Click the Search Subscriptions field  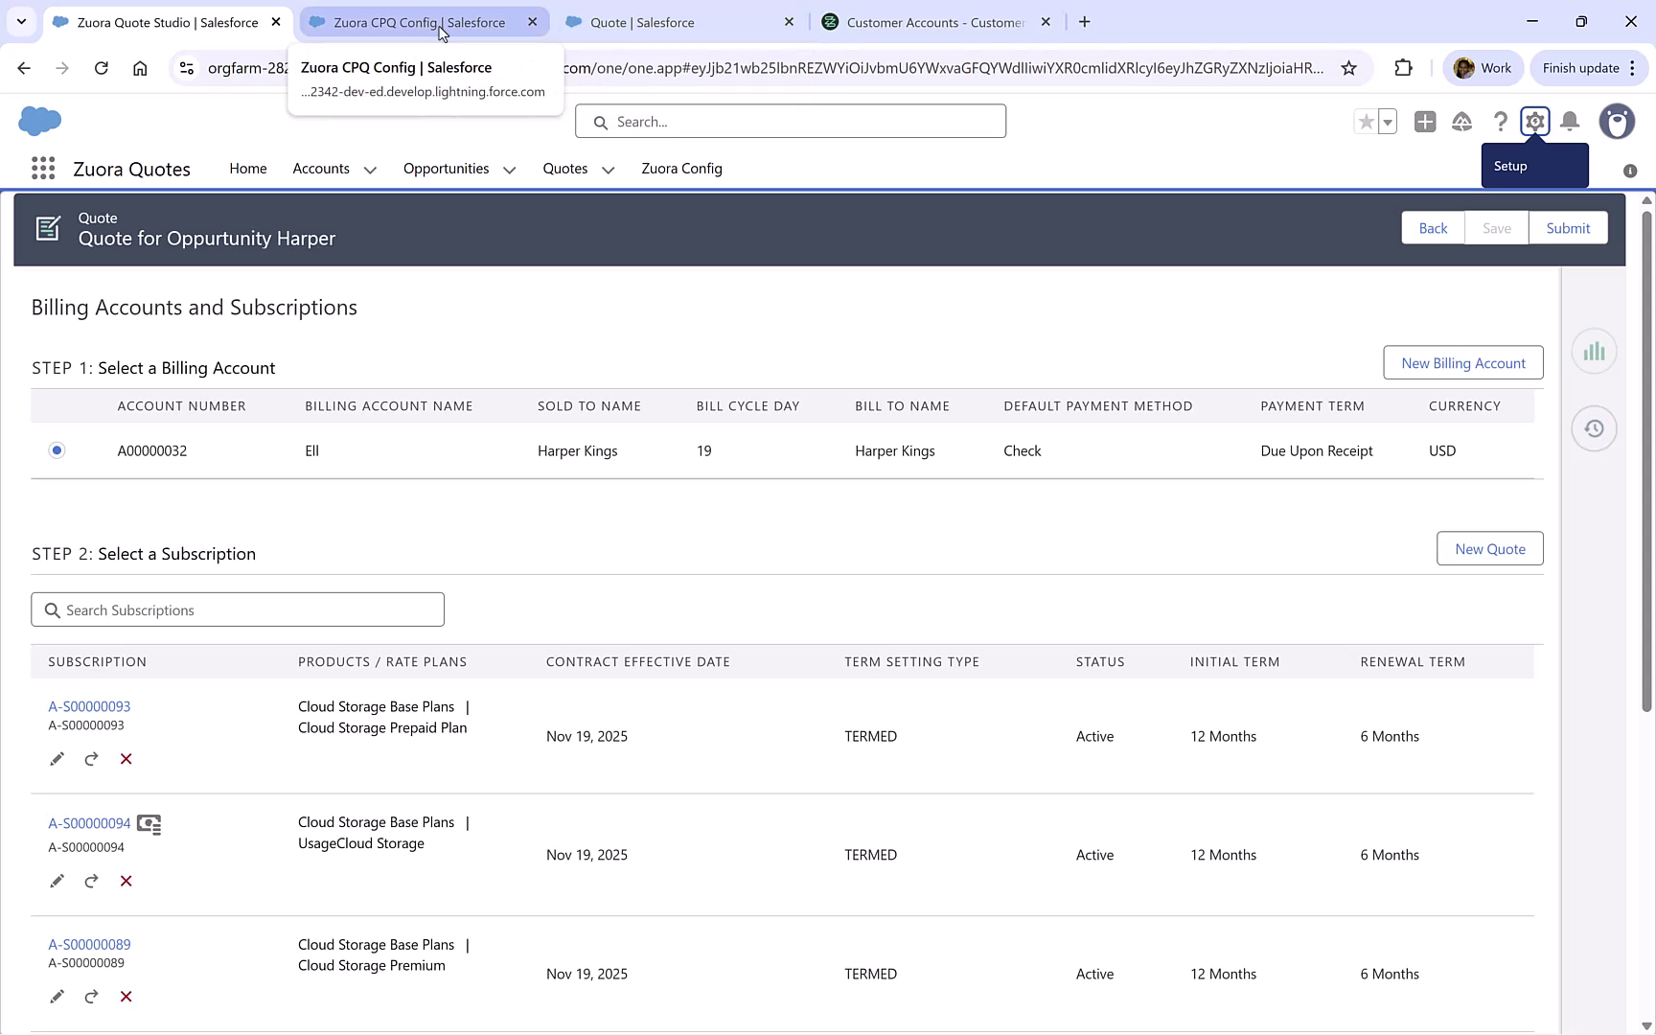(238, 609)
